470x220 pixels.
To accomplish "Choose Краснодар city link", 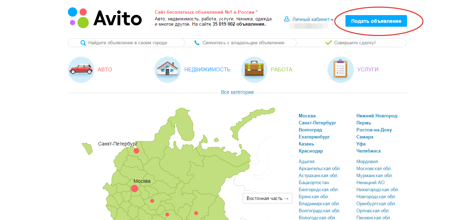I will coord(311,151).
